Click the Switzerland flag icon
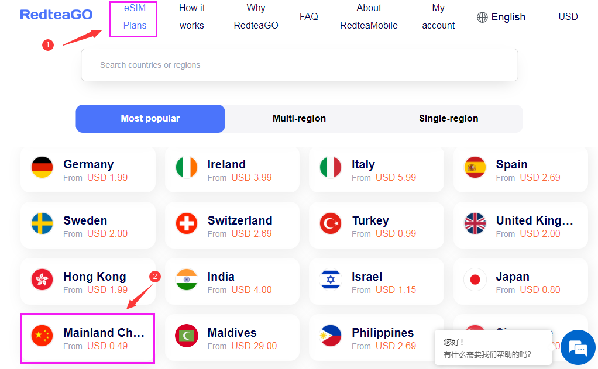The image size is (598, 369). pyautogui.click(x=187, y=224)
